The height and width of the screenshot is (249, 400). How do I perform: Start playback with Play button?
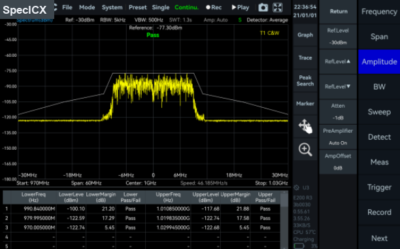240,7
